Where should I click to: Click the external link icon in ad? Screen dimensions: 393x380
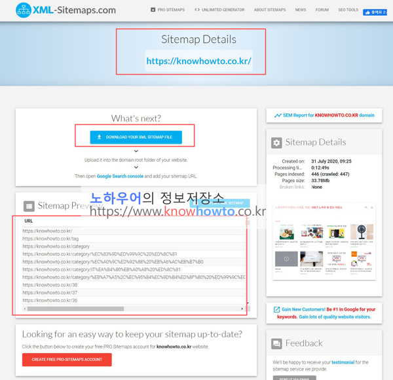point(276,309)
